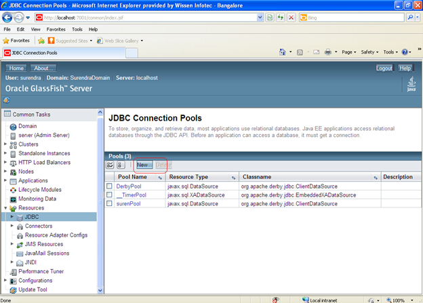This screenshot has width=423, height=303.
Task: Click the Stop loading X icon
Action: 291,18
